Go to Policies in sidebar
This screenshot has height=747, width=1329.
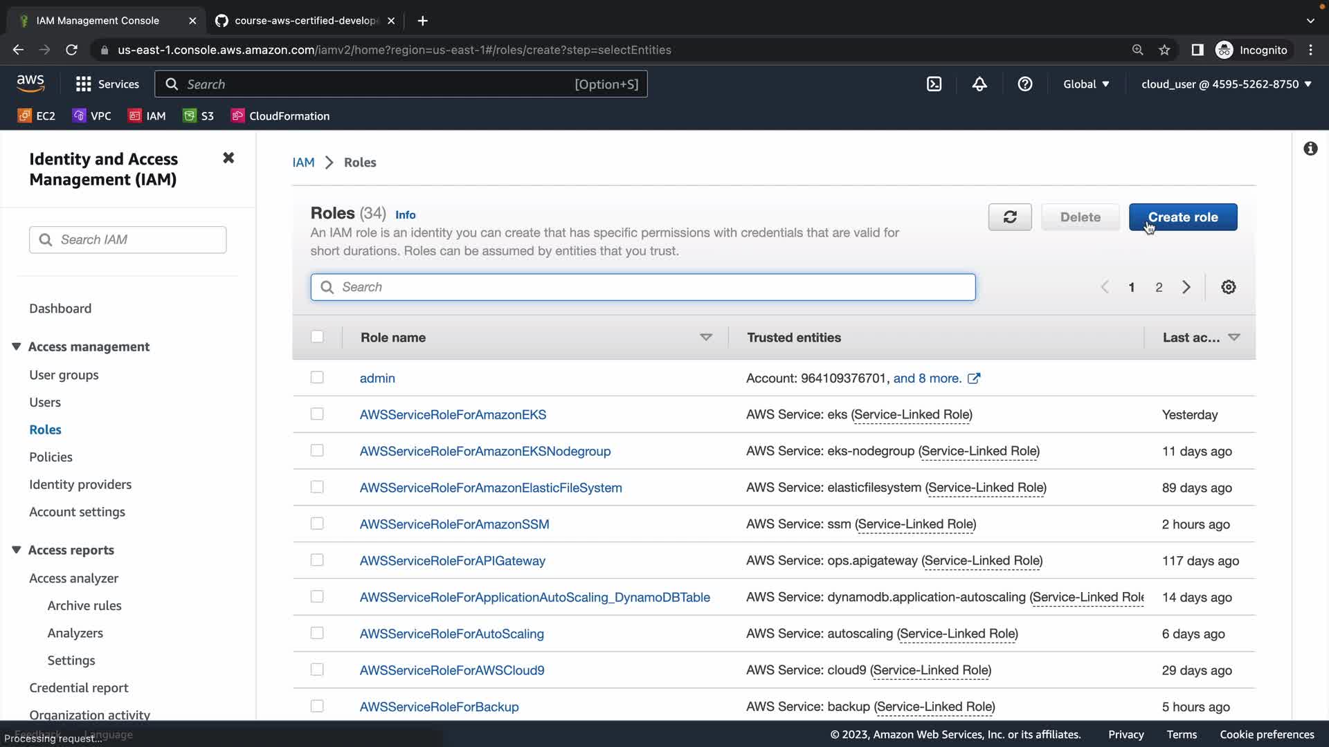click(51, 457)
